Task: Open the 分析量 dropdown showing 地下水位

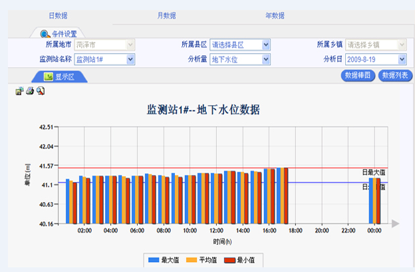Action: click(266, 59)
